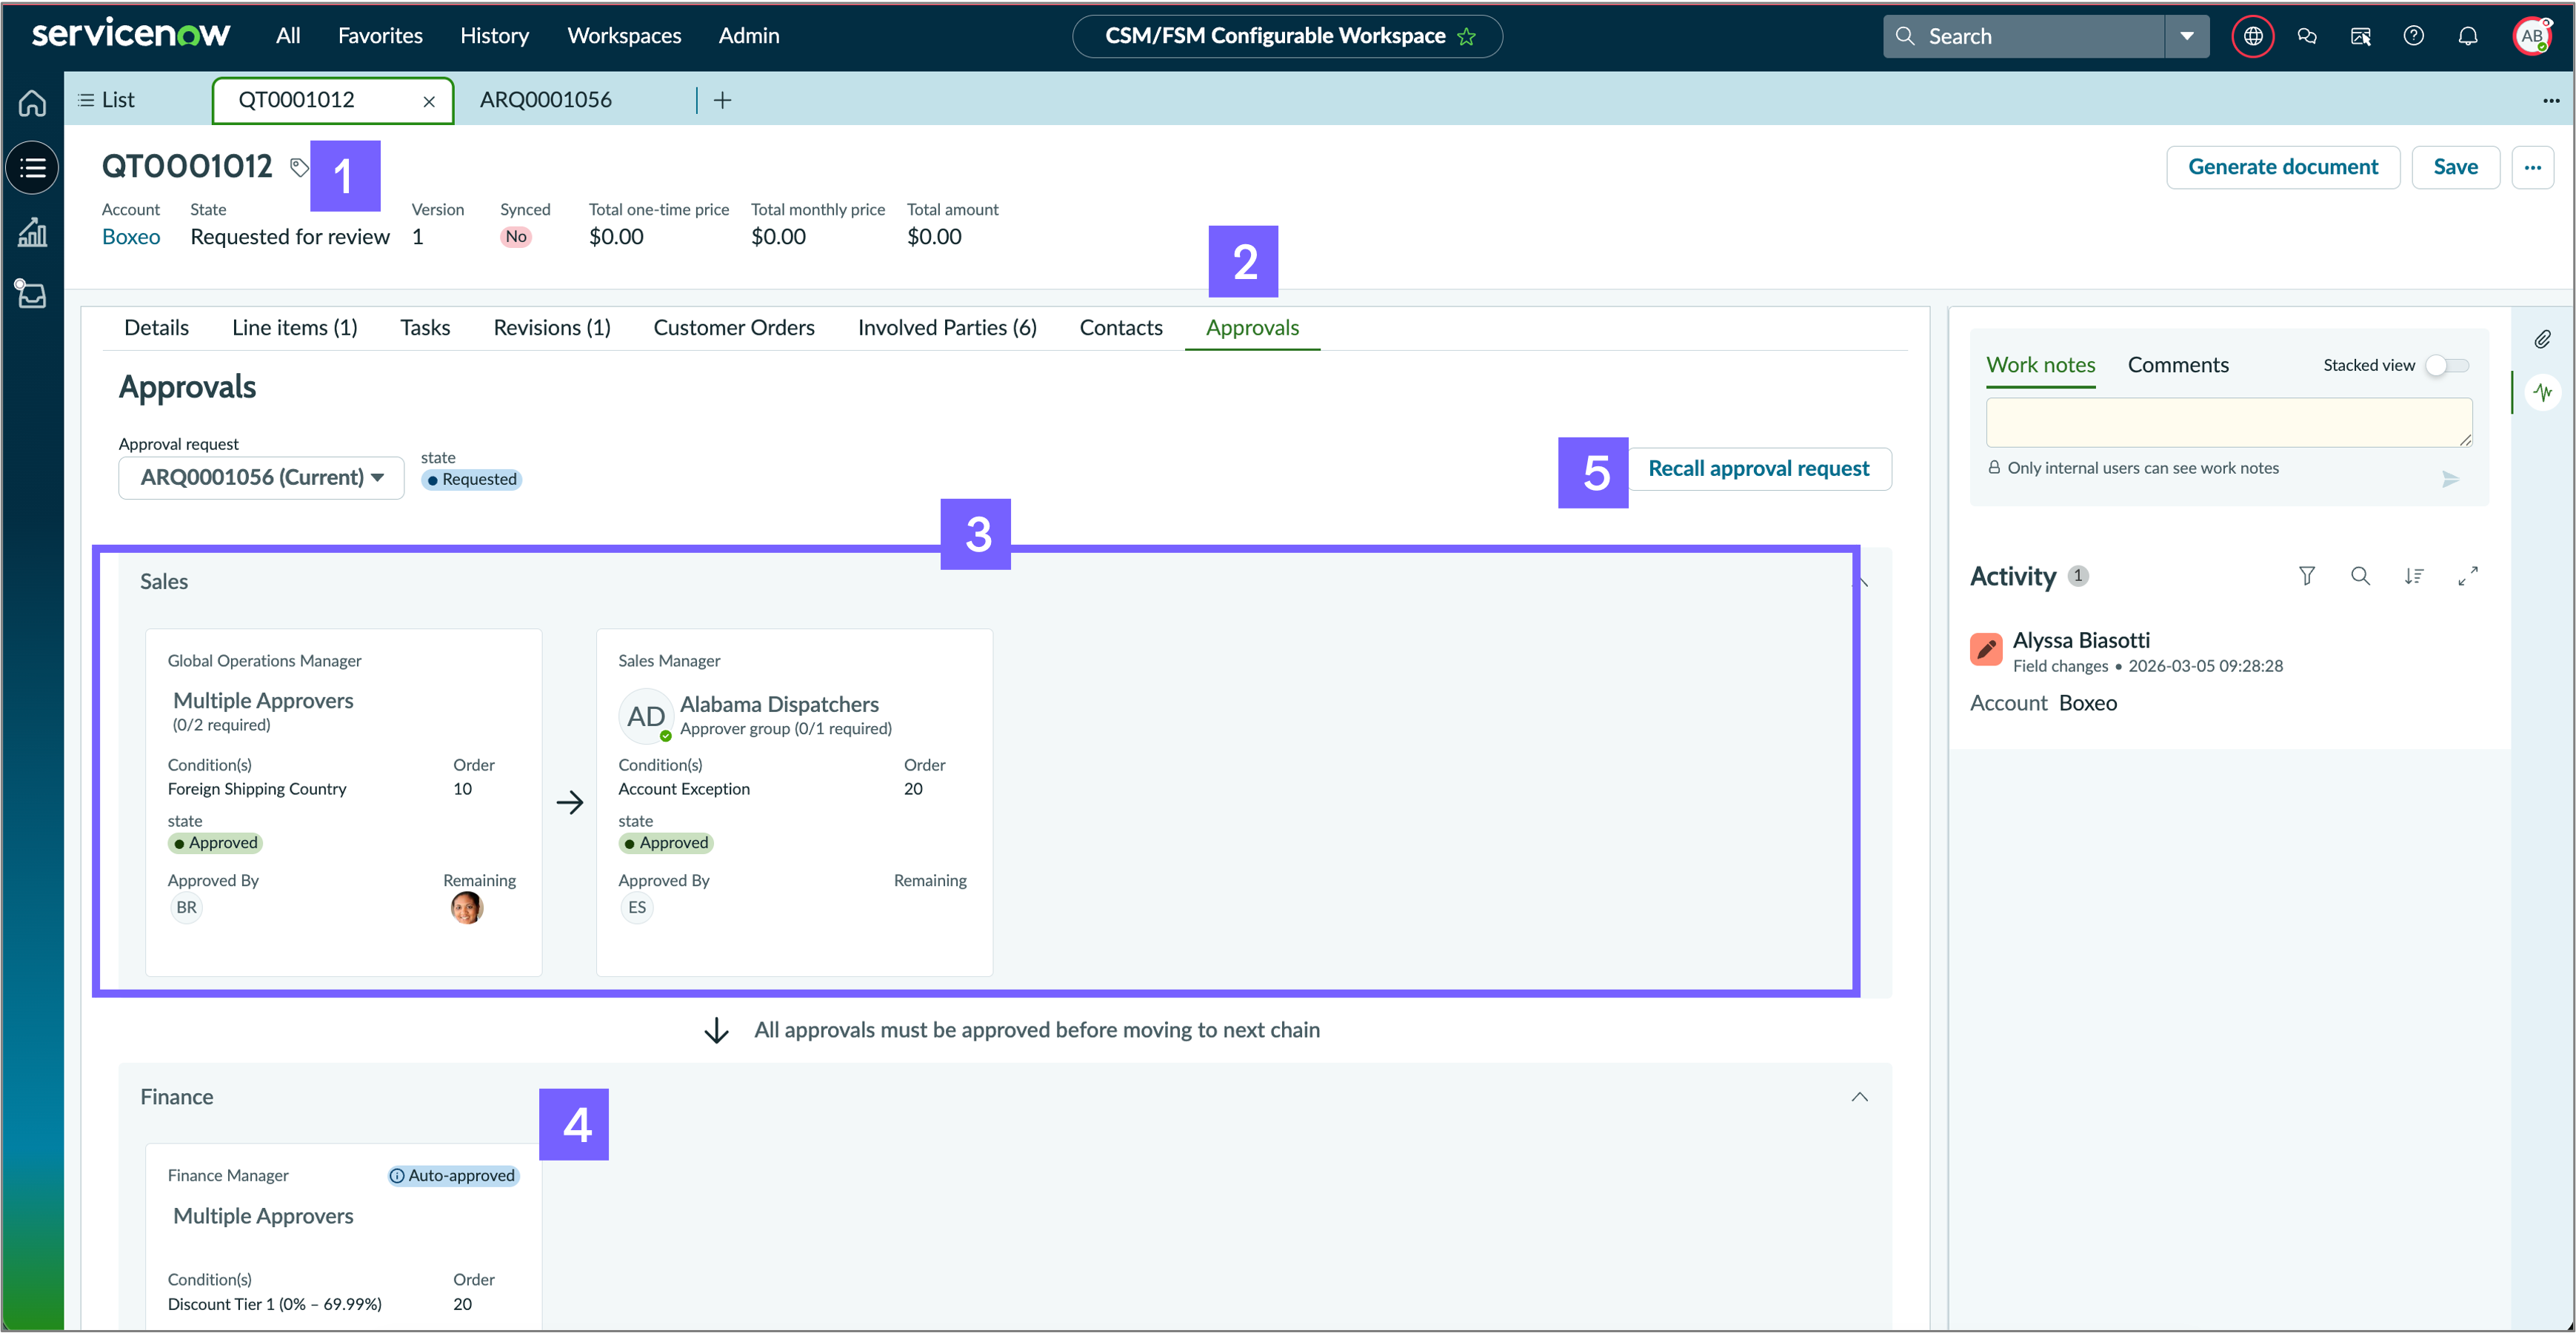Screen dimensions: 2576x1333
Task: Click the ServiceNow logo
Action: tap(131, 34)
